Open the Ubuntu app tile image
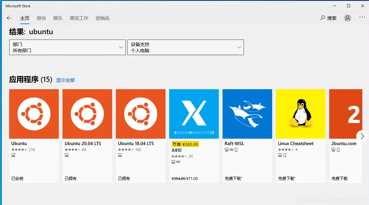 tap(34, 114)
